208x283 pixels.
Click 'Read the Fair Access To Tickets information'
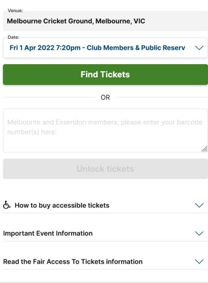(x=73, y=262)
